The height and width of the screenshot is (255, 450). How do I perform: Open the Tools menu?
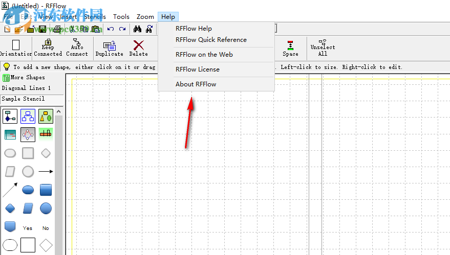(121, 17)
